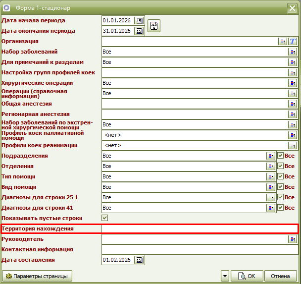Focus the Контактная информация text field
The height and width of the screenshot is (284, 301).
pos(199,250)
